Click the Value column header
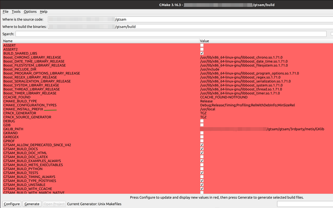This screenshot has width=333, height=208. 266,41
